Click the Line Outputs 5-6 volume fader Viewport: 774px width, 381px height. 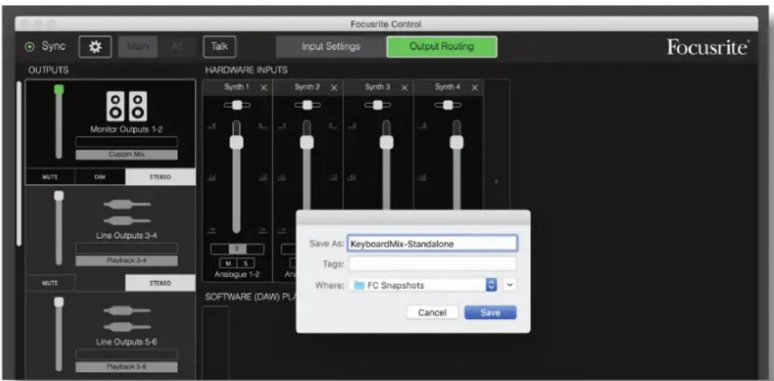click(x=59, y=334)
